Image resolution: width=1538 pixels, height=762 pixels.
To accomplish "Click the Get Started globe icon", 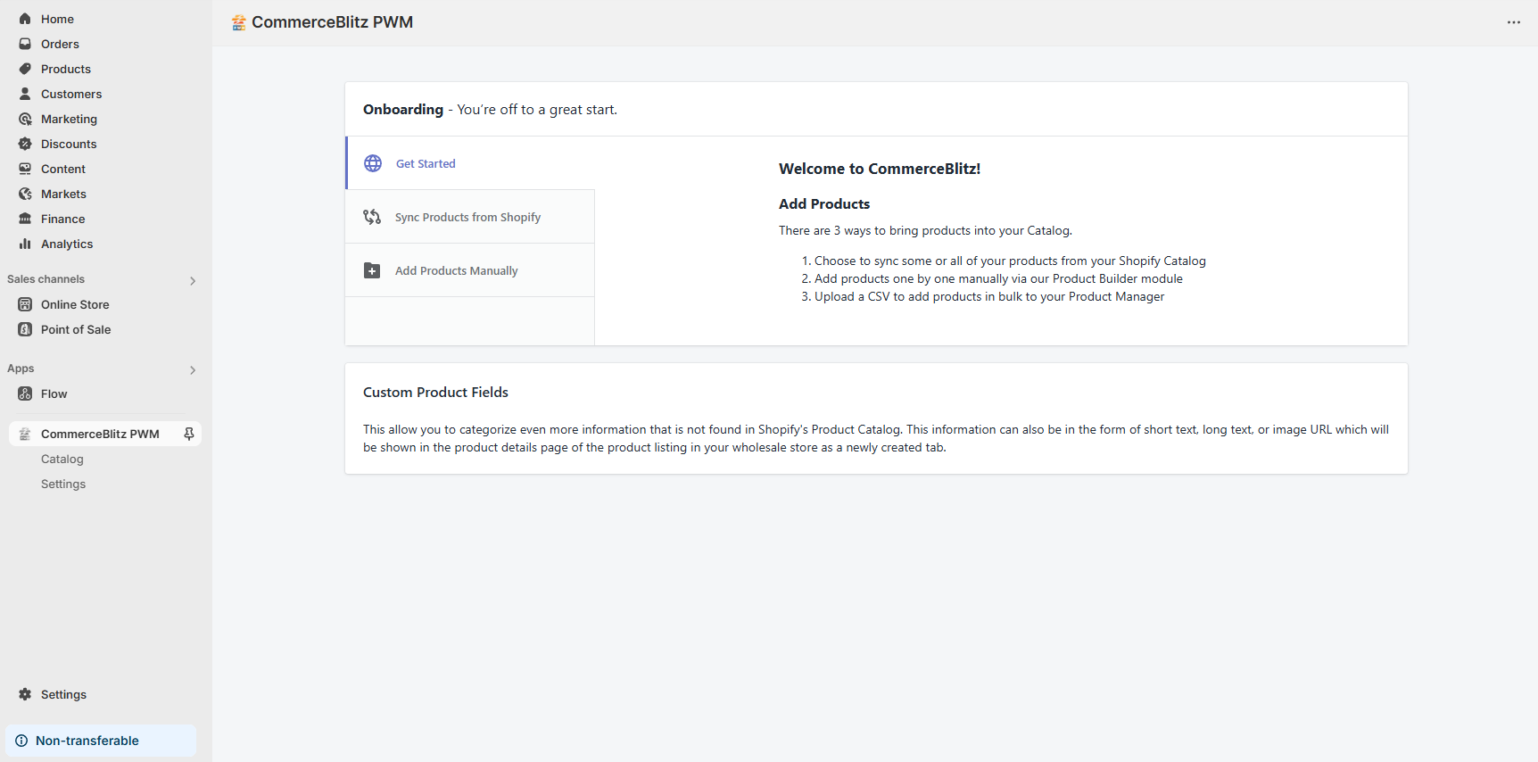I will point(373,163).
